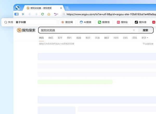Click the 搜索 button
This screenshot has width=156, height=114.
(145, 30)
